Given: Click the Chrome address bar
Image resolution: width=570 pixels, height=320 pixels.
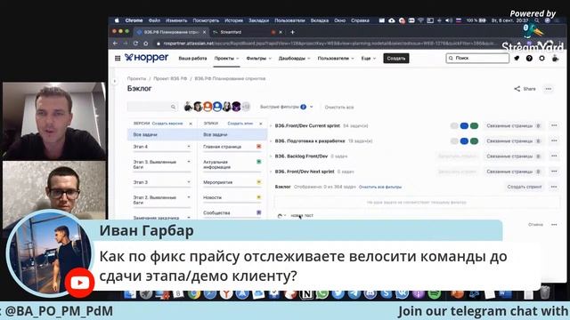Looking at the screenshot, I should coord(327,44).
